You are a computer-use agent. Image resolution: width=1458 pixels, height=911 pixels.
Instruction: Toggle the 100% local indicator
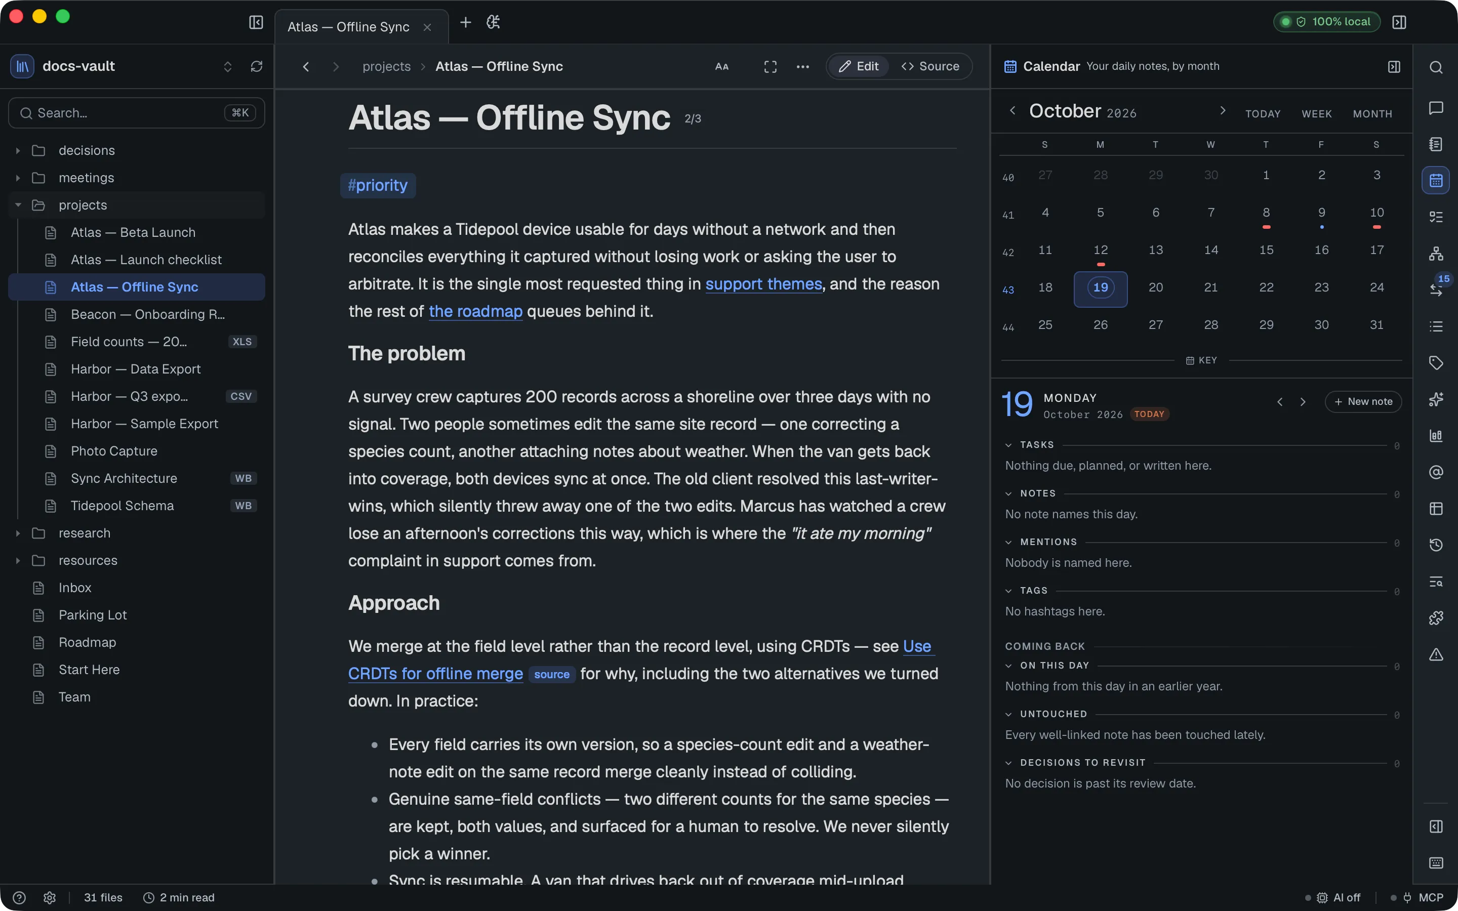tap(1327, 22)
